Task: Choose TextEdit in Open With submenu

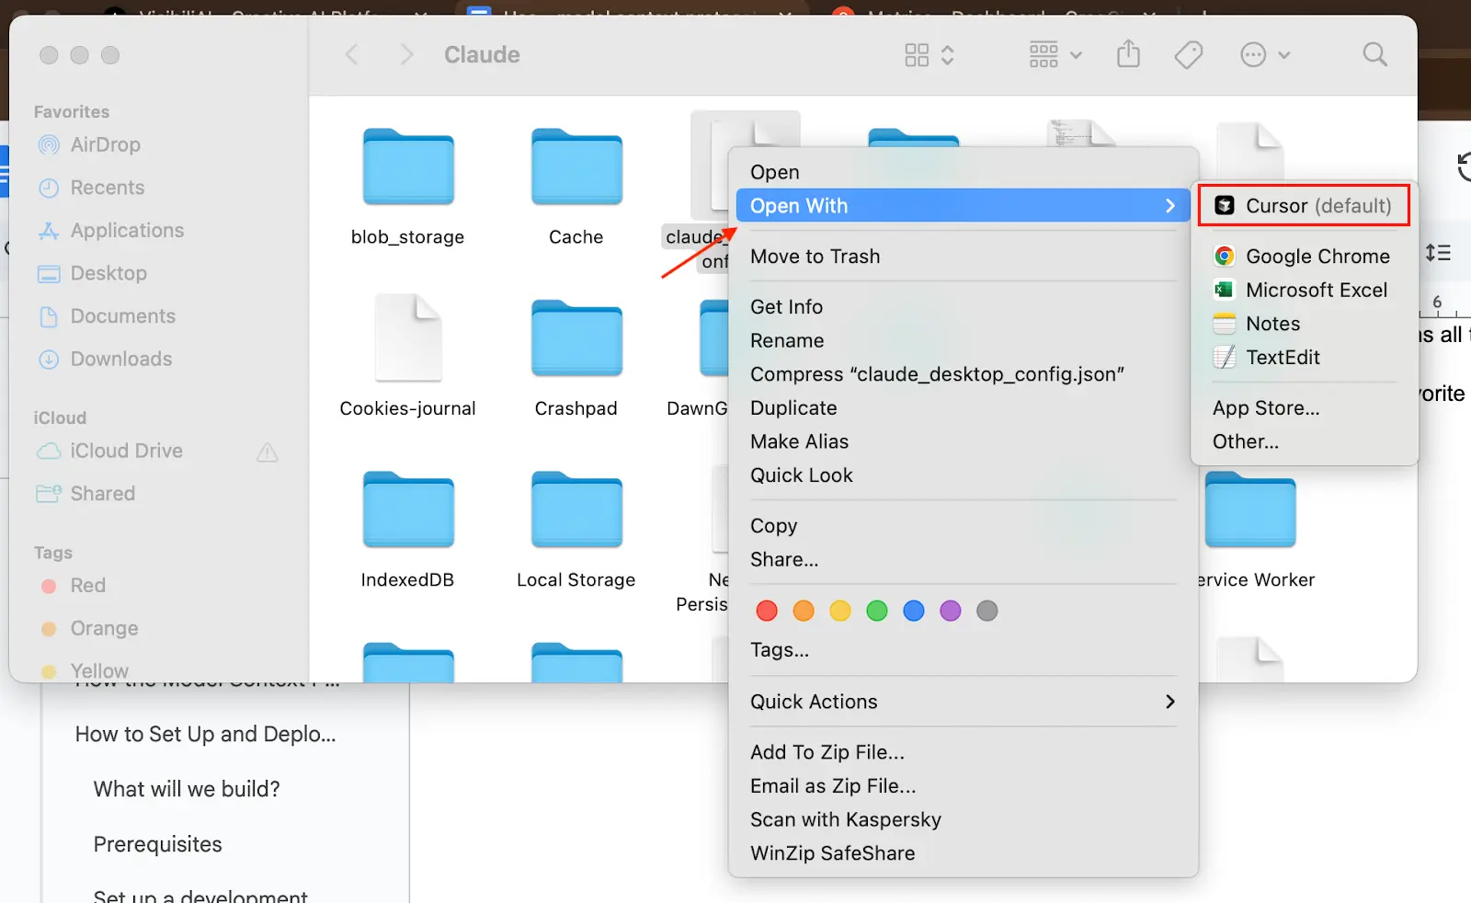Action: coord(1304,358)
